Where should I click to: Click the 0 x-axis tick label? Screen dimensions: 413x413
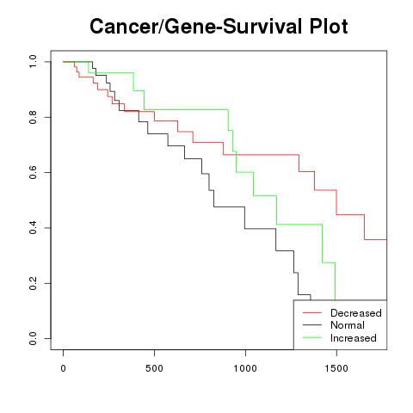click(63, 368)
